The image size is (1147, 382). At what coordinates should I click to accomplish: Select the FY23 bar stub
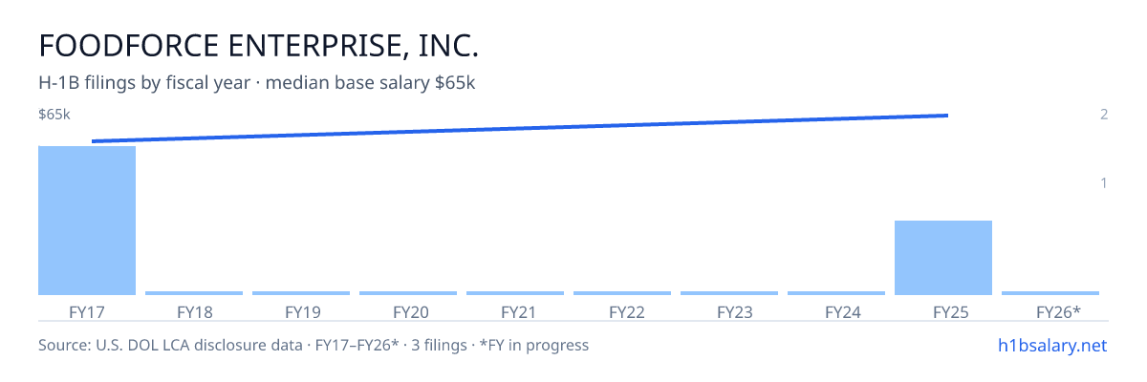(x=729, y=293)
